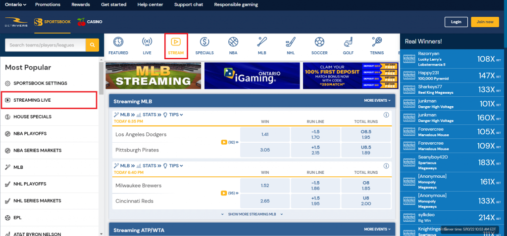Bet on Milwaukee Brewers win 1.52
The image size is (507, 236).
click(x=265, y=185)
